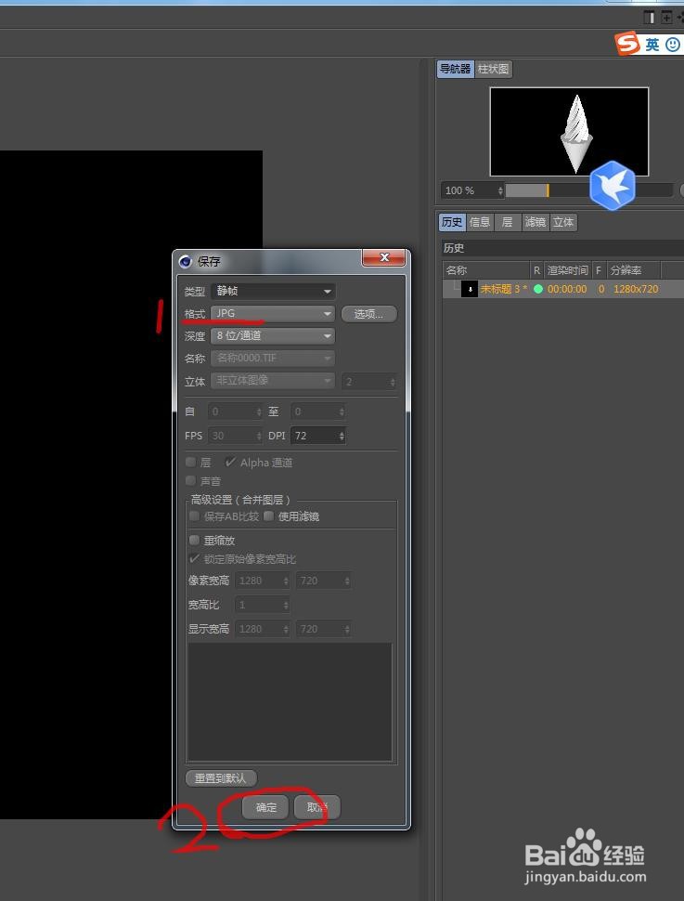Open the 立体 non-stereo image dropdown

pos(274,381)
